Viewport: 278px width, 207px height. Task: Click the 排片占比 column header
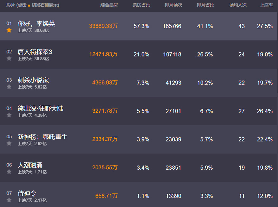pos(205,5)
